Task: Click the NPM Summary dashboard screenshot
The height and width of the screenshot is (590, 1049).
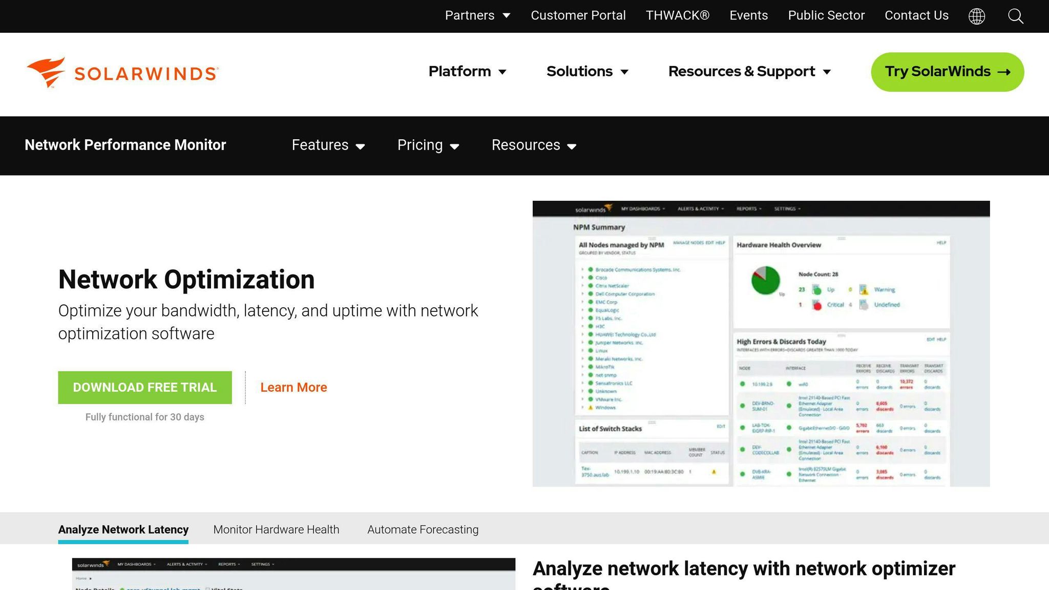Action: tap(761, 343)
